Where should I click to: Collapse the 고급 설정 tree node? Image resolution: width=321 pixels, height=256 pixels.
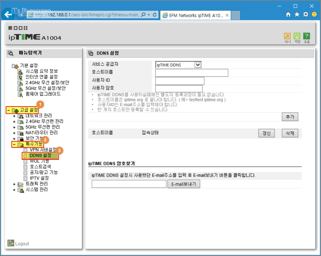tap(8, 111)
